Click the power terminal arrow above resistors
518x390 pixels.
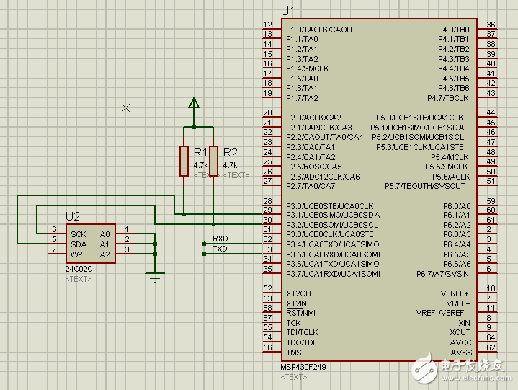click(x=194, y=103)
